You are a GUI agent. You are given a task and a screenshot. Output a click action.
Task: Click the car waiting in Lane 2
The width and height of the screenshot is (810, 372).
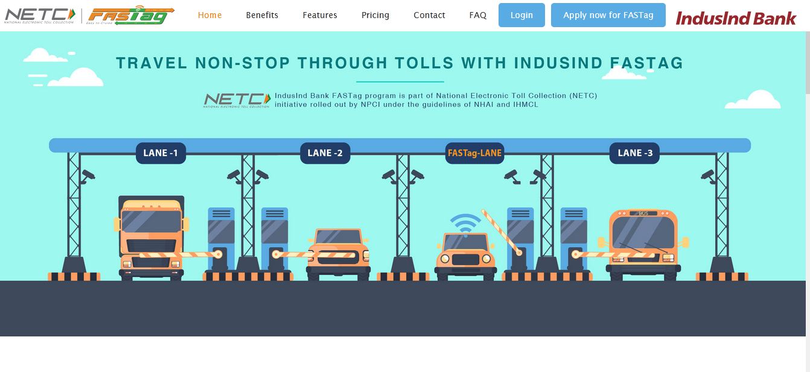tap(338, 254)
